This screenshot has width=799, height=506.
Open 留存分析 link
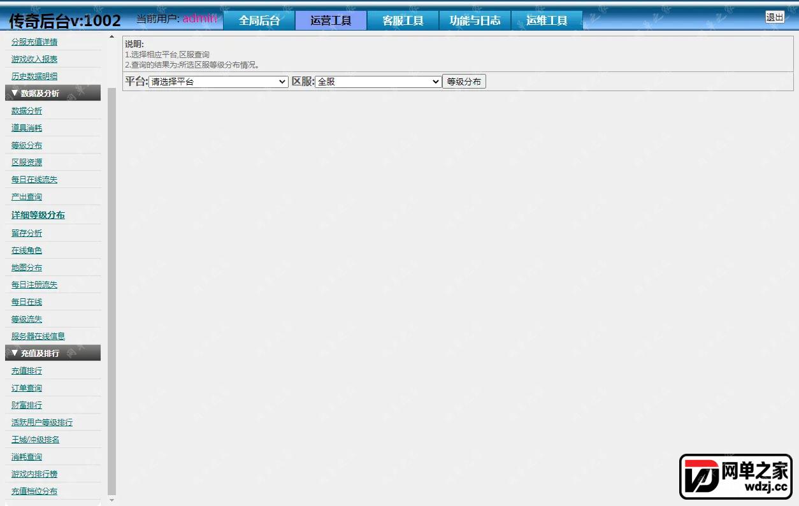click(x=27, y=233)
